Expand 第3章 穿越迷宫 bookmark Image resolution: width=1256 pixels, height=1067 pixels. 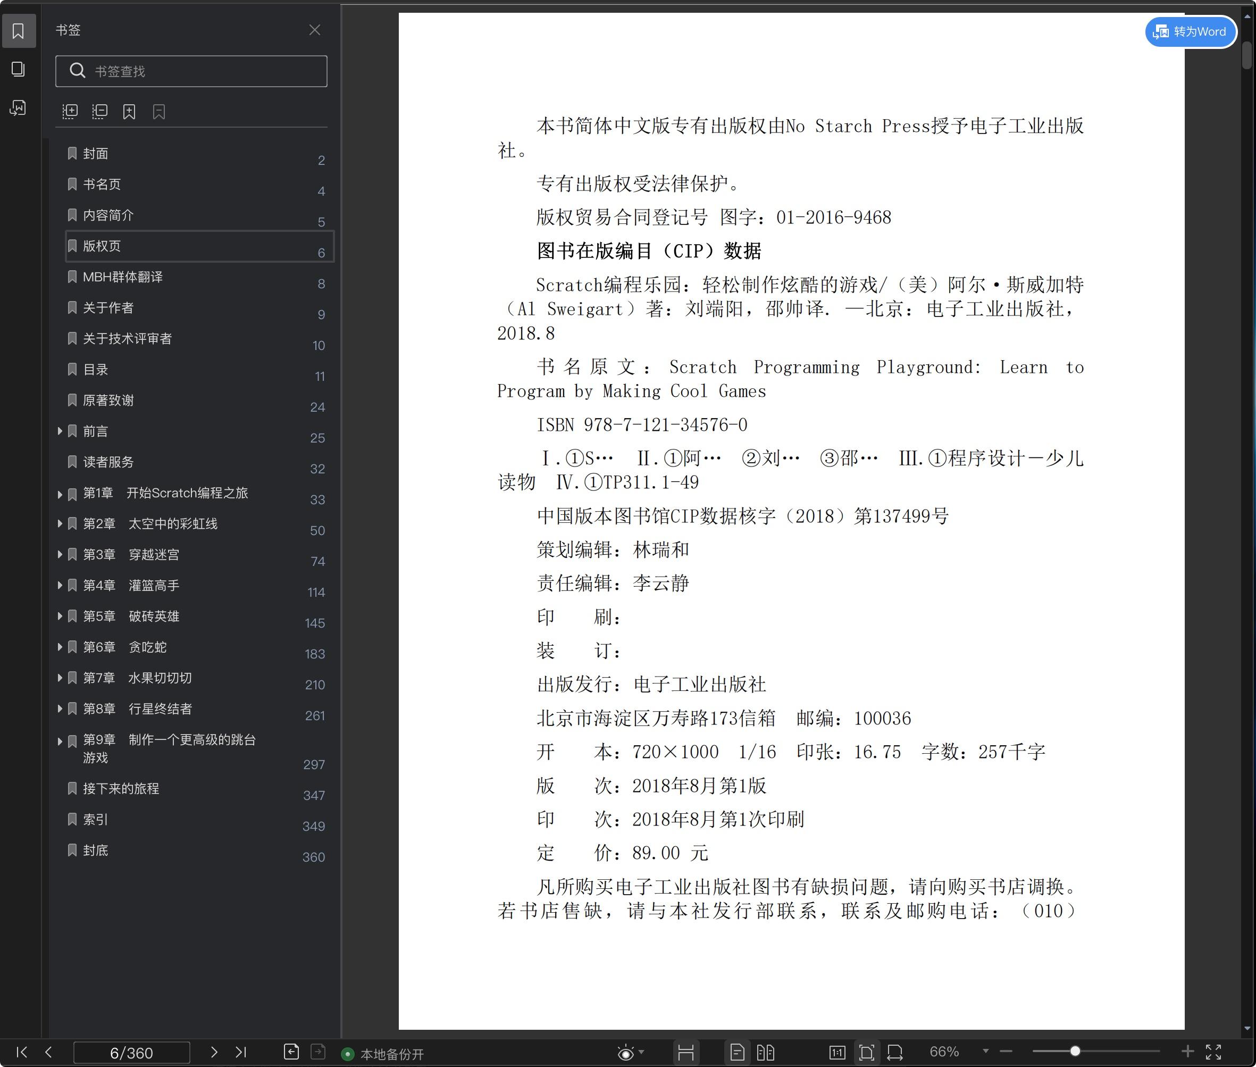pos(60,555)
